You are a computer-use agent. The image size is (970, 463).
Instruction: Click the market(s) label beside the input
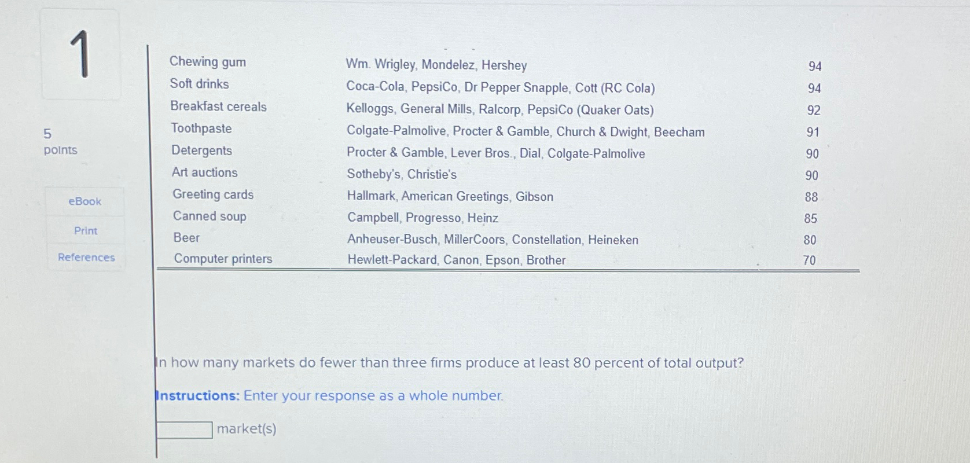coord(247,429)
